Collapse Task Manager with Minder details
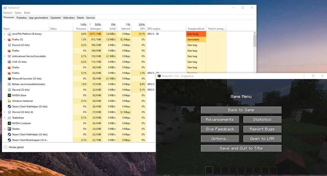Viewport: 327px width, 176px height. (14, 147)
